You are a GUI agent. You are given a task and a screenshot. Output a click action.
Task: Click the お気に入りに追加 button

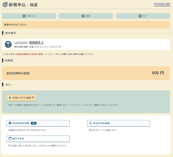click(x=21, y=98)
